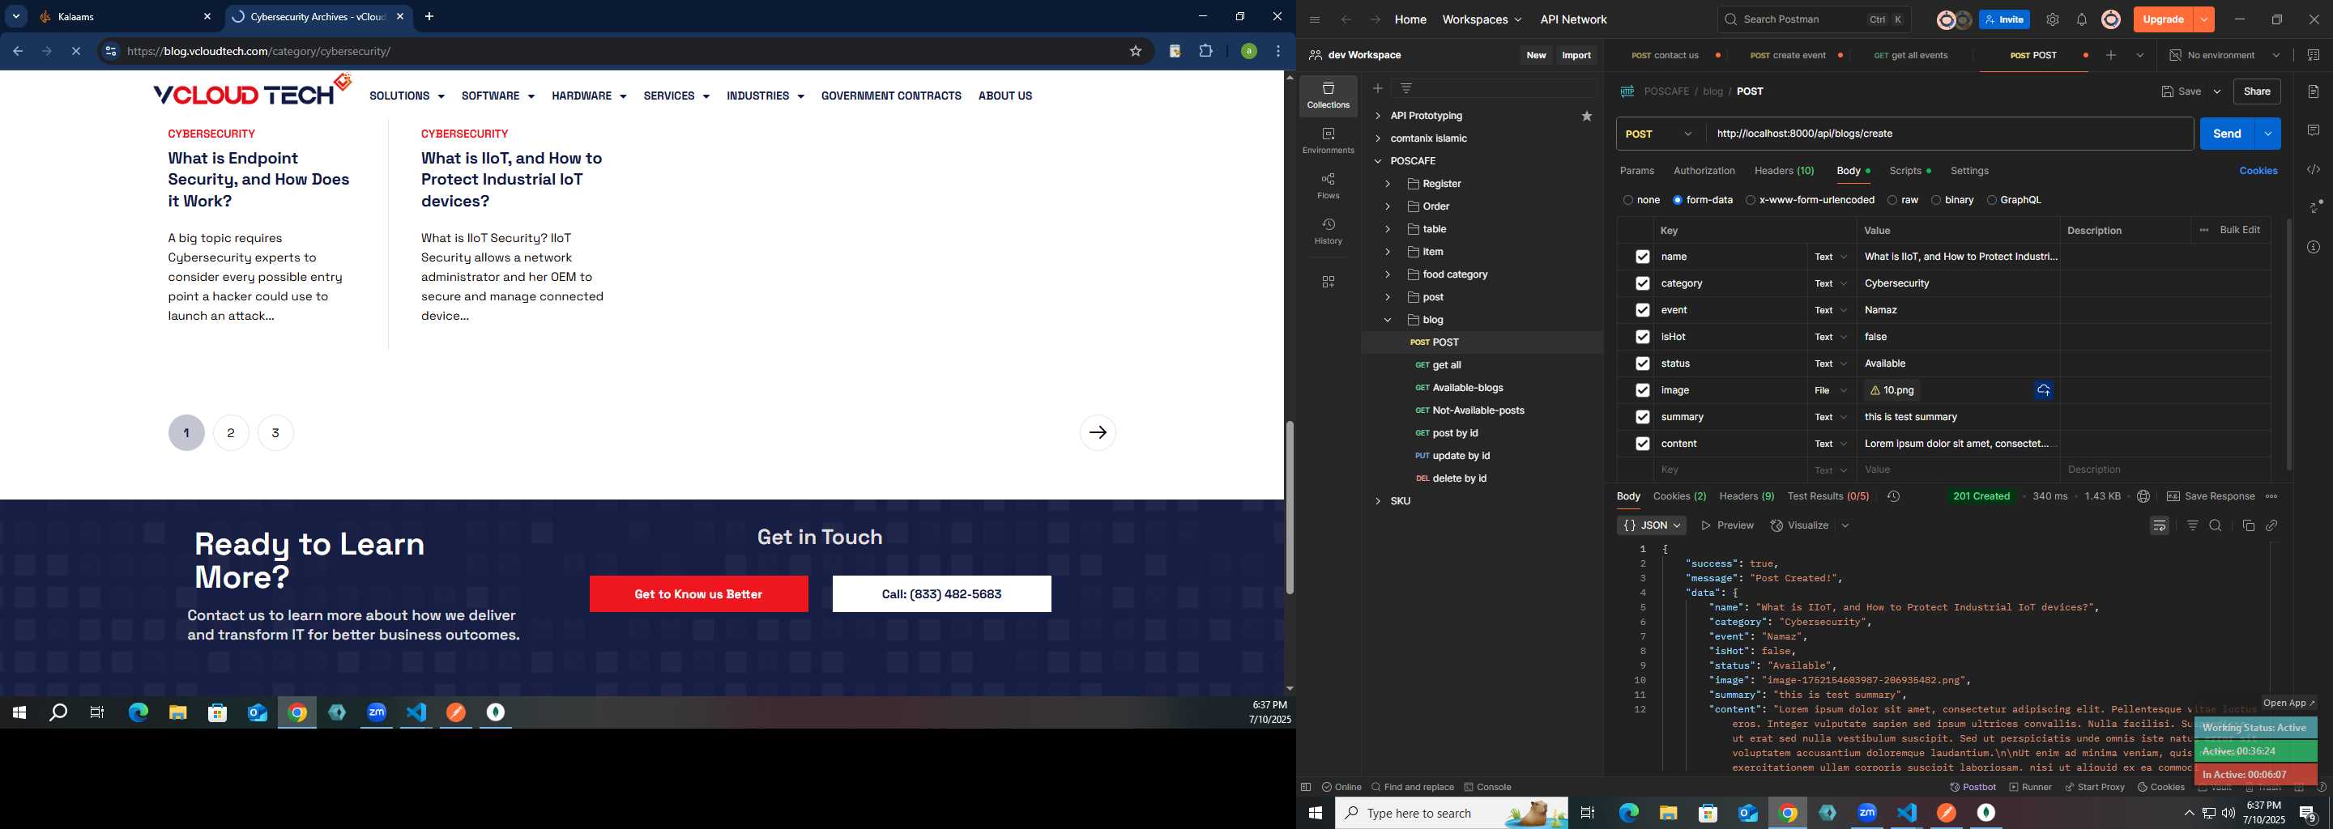Viewport: 2333px width, 829px height.
Task: Uncheck the category form-data row
Action: point(1642,283)
